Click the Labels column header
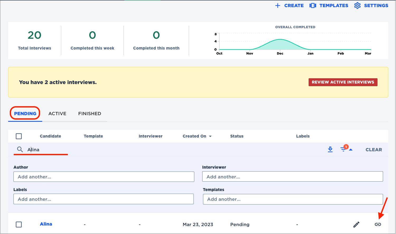Screen dimensions: 396x234 [303, 136]
